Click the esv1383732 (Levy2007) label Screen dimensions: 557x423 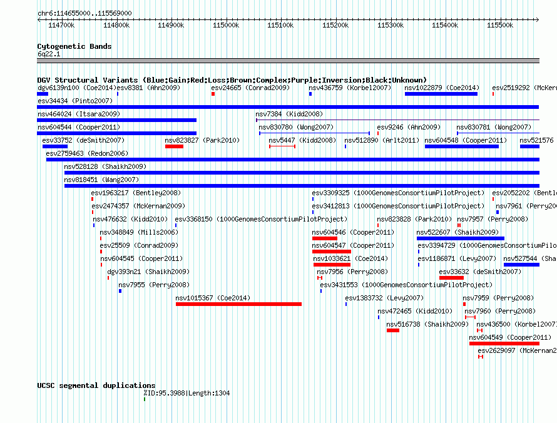[384, 298]
